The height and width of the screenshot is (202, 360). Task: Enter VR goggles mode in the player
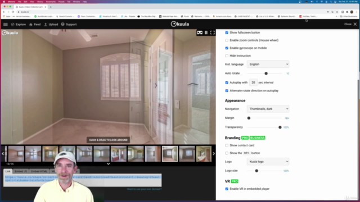[200, 33]
